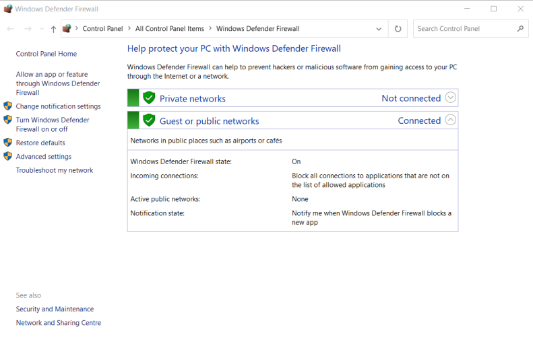Open Advanced settings link
This screenshot has width=533, height=337.
tap(44, 157)
